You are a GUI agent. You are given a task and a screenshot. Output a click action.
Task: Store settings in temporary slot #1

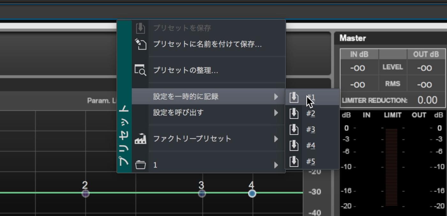coord(312,97)
